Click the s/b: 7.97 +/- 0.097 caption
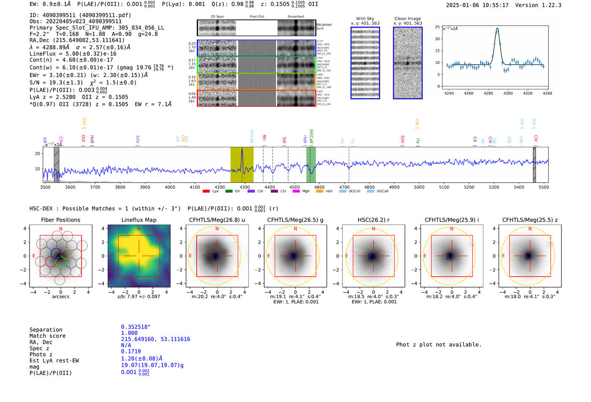Viewport: 591px width, 402px height. (x=139, y=297)
